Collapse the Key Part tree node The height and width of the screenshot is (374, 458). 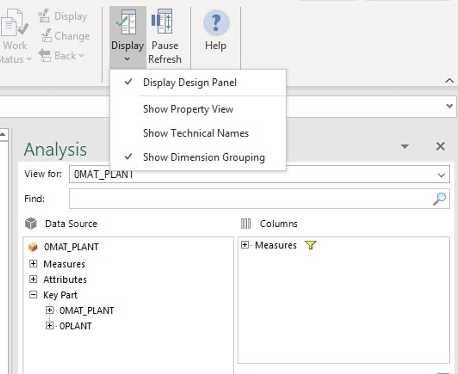[33, 295]
